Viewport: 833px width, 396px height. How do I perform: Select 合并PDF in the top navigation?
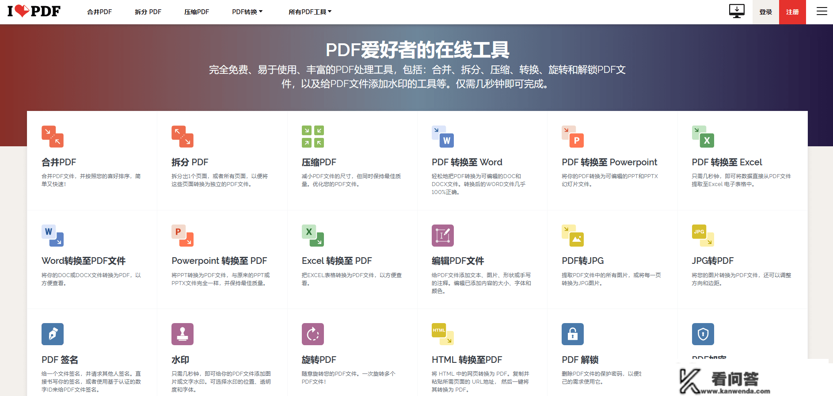[x=99, y=12]
